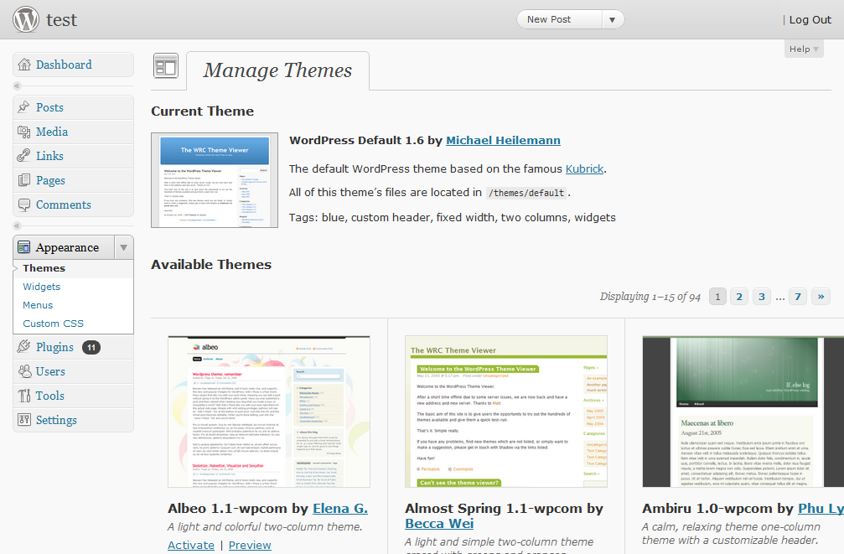This screenshot has width=844, height=554.
Task: Collapse menu using arrow below Comments
Action: (x=18, y=225)
